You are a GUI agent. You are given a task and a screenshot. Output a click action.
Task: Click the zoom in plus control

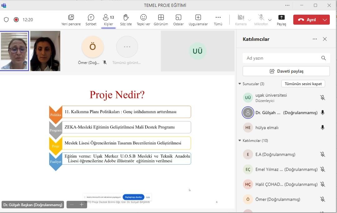click(82, 205)
